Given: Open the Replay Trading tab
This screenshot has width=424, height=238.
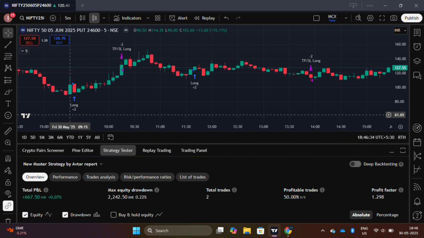Looking at the screenshot, I should pos(157,150).
